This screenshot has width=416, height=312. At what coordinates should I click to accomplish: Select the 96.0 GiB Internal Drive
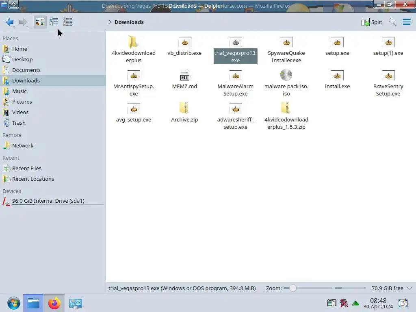pyautogui.click(x=53, y=201)
